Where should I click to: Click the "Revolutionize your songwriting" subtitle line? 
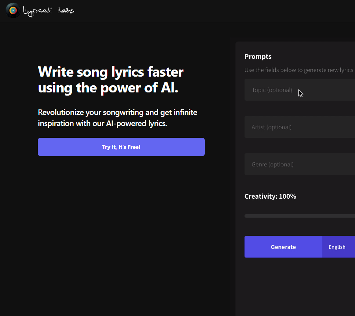[117, 113]
